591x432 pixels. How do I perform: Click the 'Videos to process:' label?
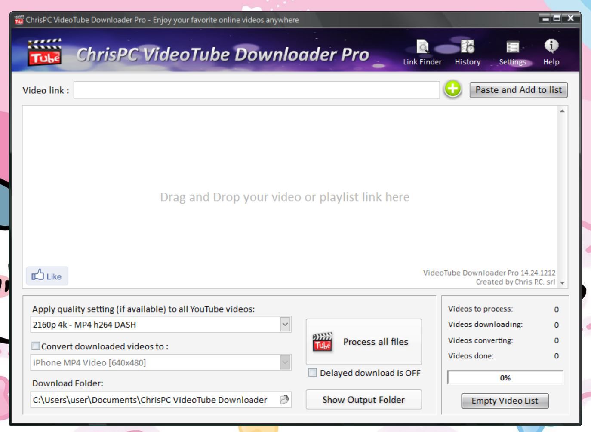pyautogui.click(x=480, y=309)
